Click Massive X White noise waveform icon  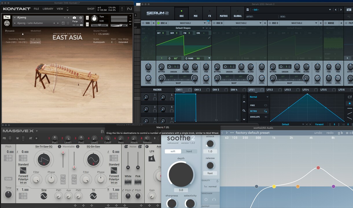click(128, 182)
